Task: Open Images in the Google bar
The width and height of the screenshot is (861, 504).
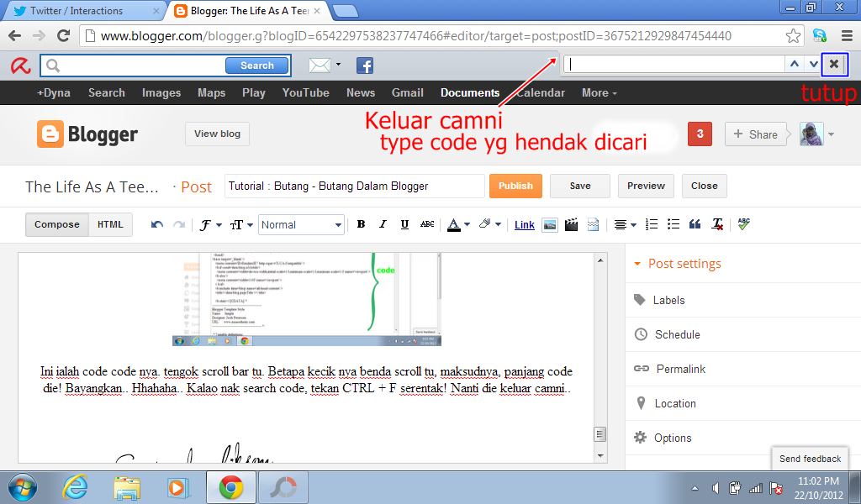Action: pyautogui.click(x=161, y=92)
